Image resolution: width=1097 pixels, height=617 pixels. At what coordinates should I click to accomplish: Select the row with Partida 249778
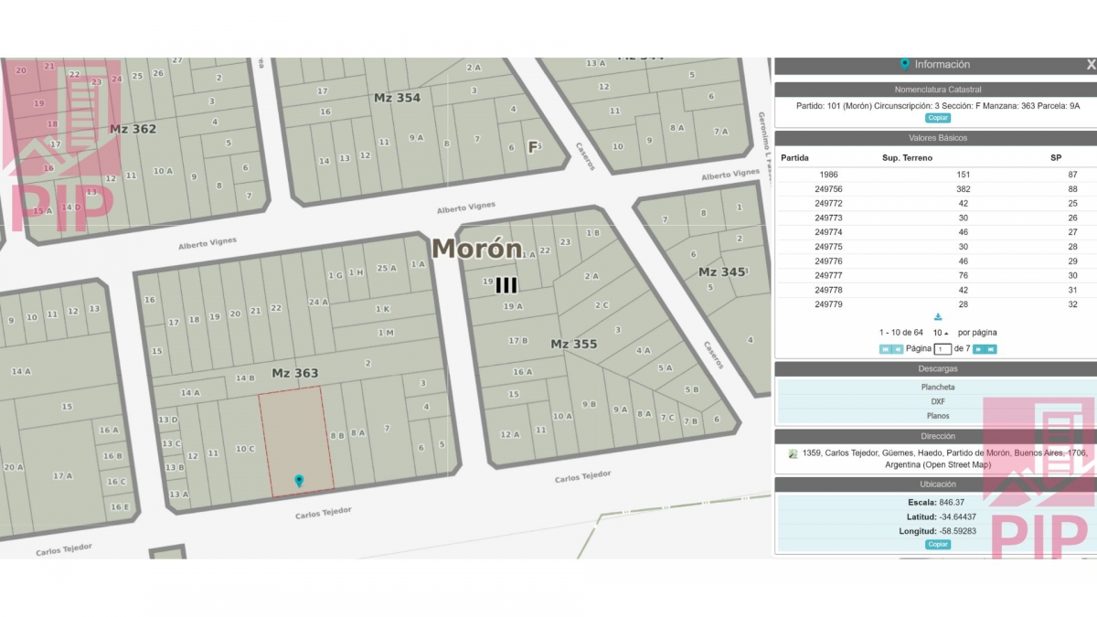coord(936,290)
